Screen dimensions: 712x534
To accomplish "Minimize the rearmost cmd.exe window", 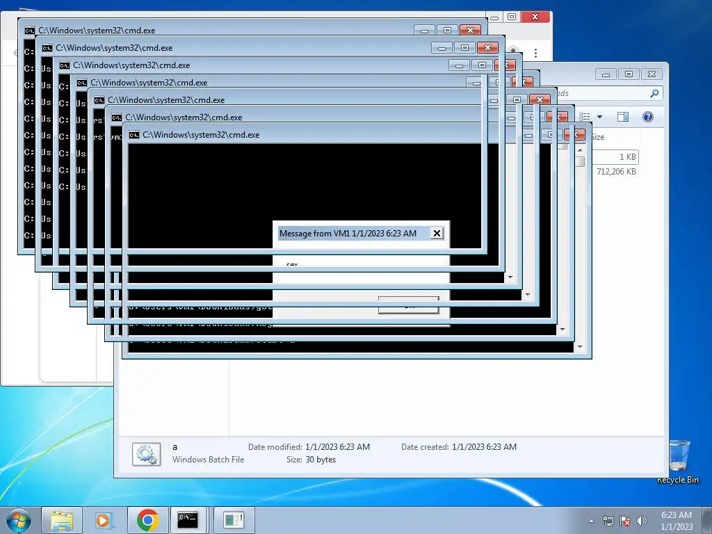I will pyautogui.click(x=425, y=31).
